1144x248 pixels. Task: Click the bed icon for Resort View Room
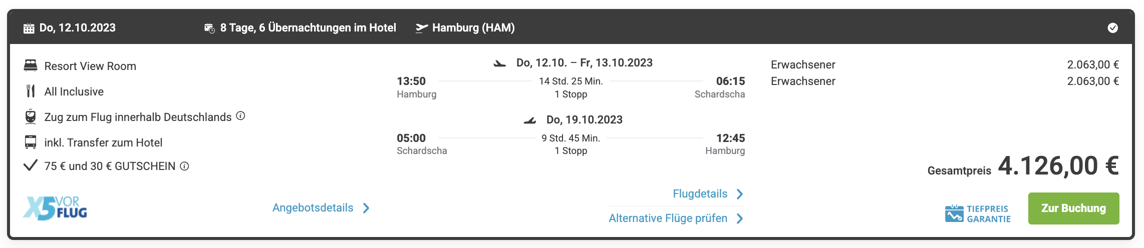pyautogui.click(x=31, y=65)
